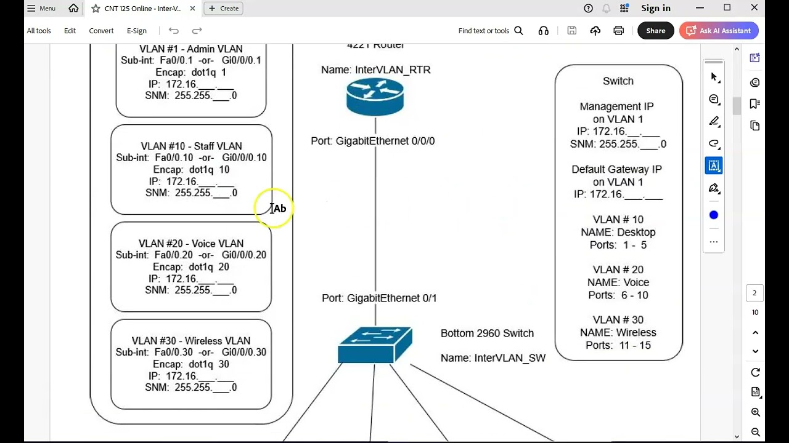Choose the Add comment tool
Image resolution: width=789 pixels, height=443 pixels.
coord(714,99)
